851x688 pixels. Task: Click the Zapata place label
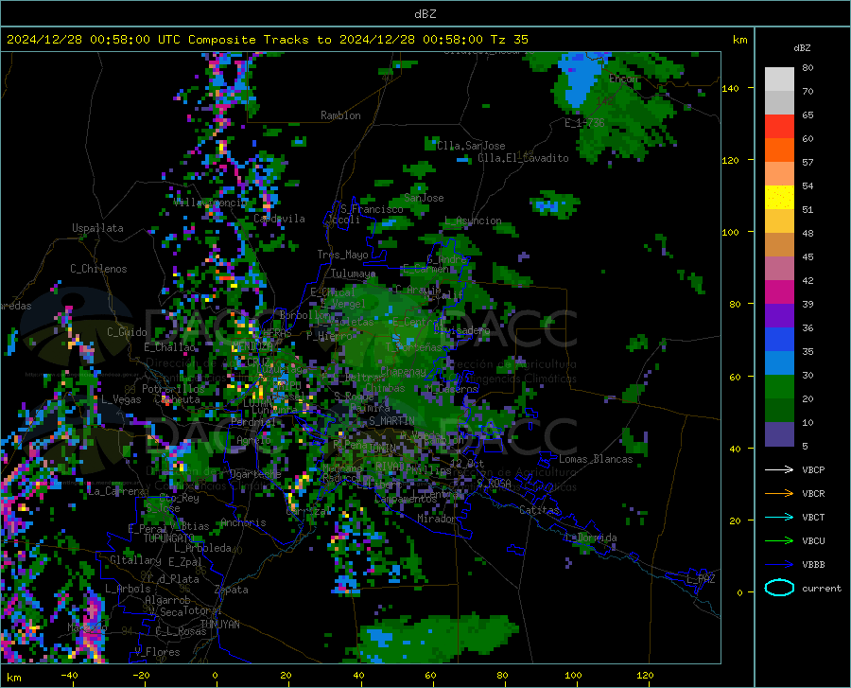point(232,590)
